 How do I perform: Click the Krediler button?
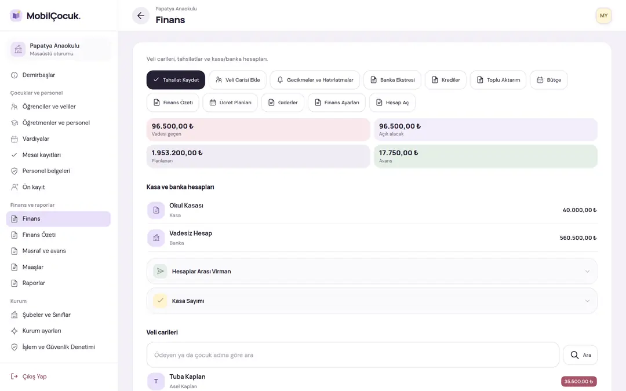coord(446,80)
